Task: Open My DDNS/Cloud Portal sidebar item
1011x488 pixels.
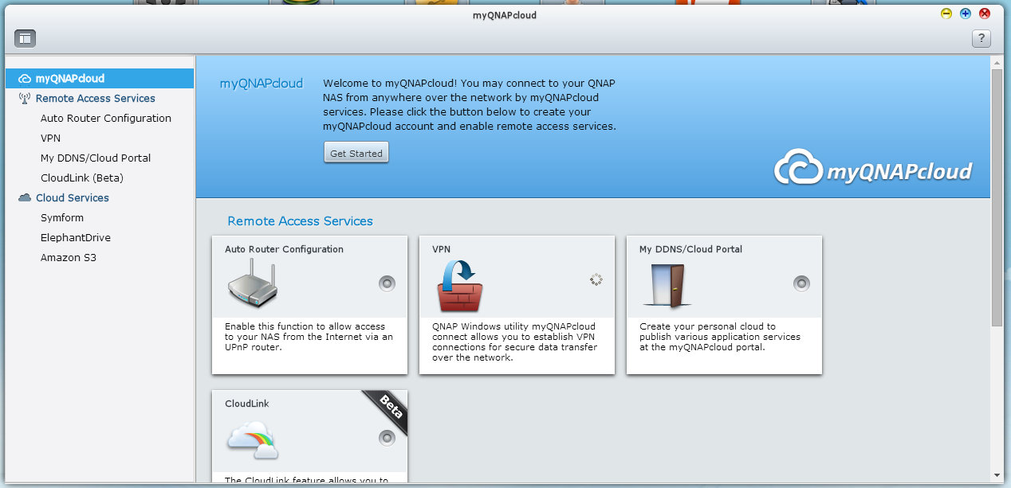Action: [96, 158]
